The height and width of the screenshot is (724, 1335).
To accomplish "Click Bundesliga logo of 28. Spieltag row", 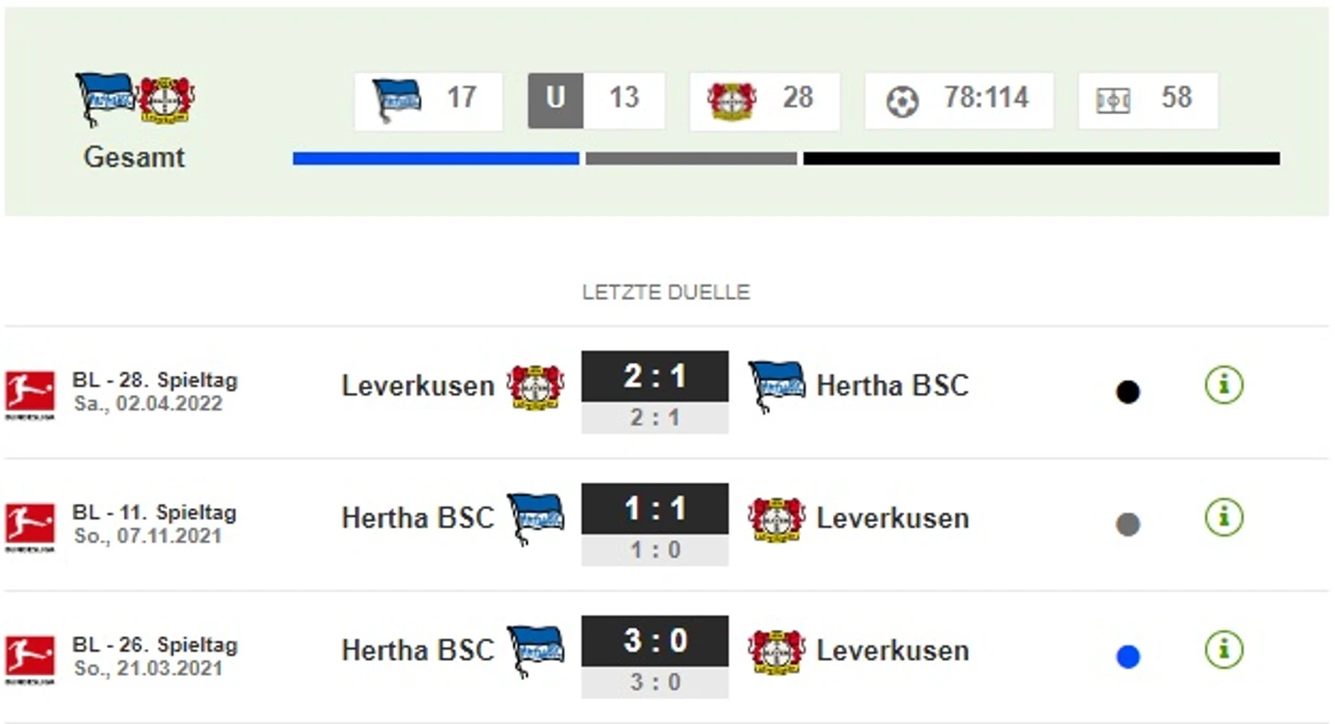I will (29, 394).
